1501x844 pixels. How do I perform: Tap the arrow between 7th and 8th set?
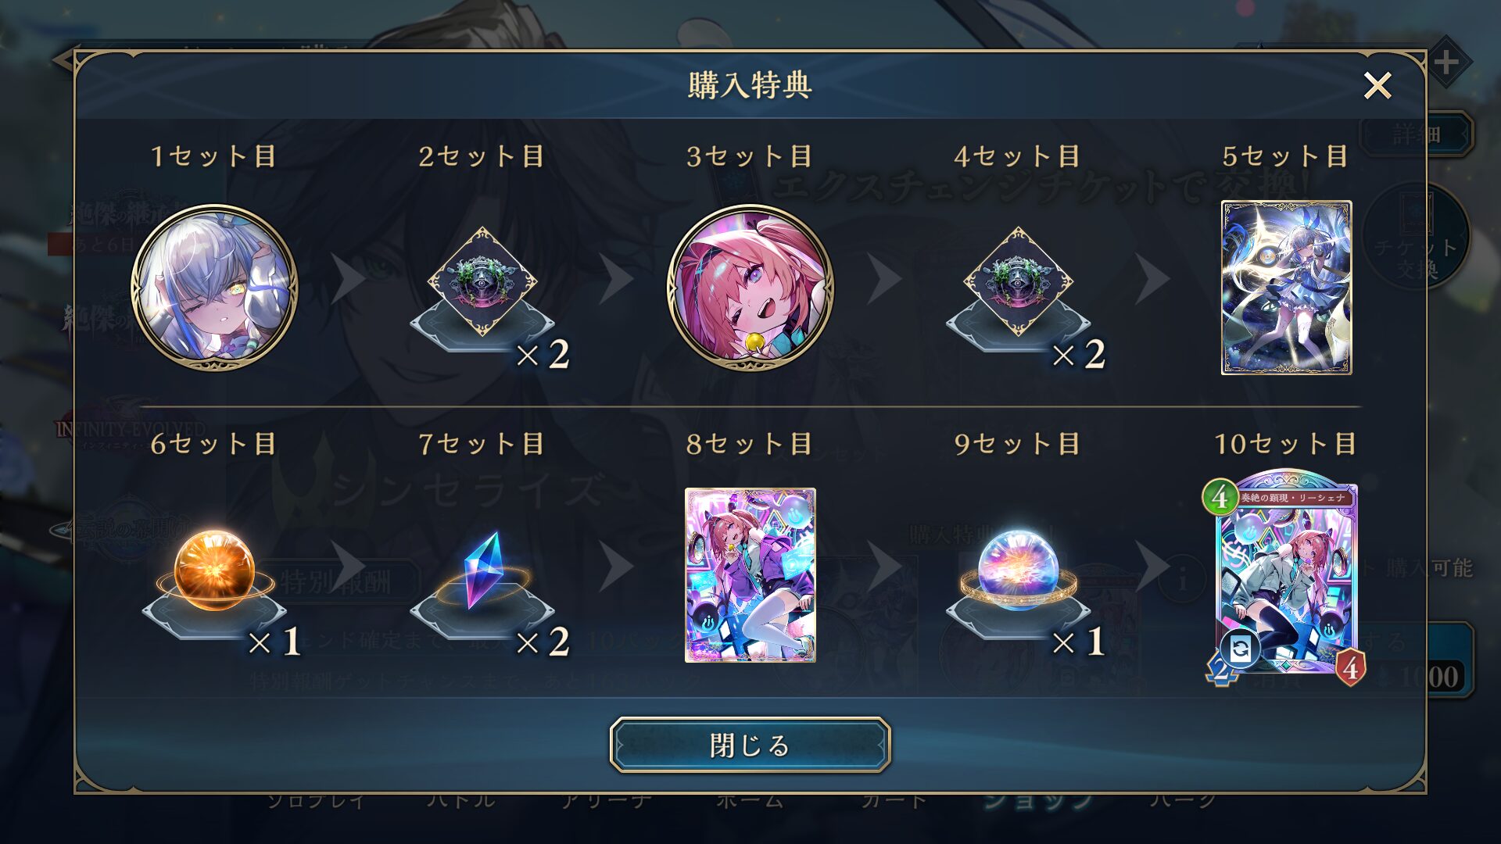coord(617,566)
